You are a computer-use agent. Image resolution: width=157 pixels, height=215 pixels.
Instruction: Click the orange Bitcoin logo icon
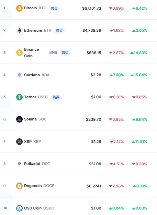coord(19,8)
